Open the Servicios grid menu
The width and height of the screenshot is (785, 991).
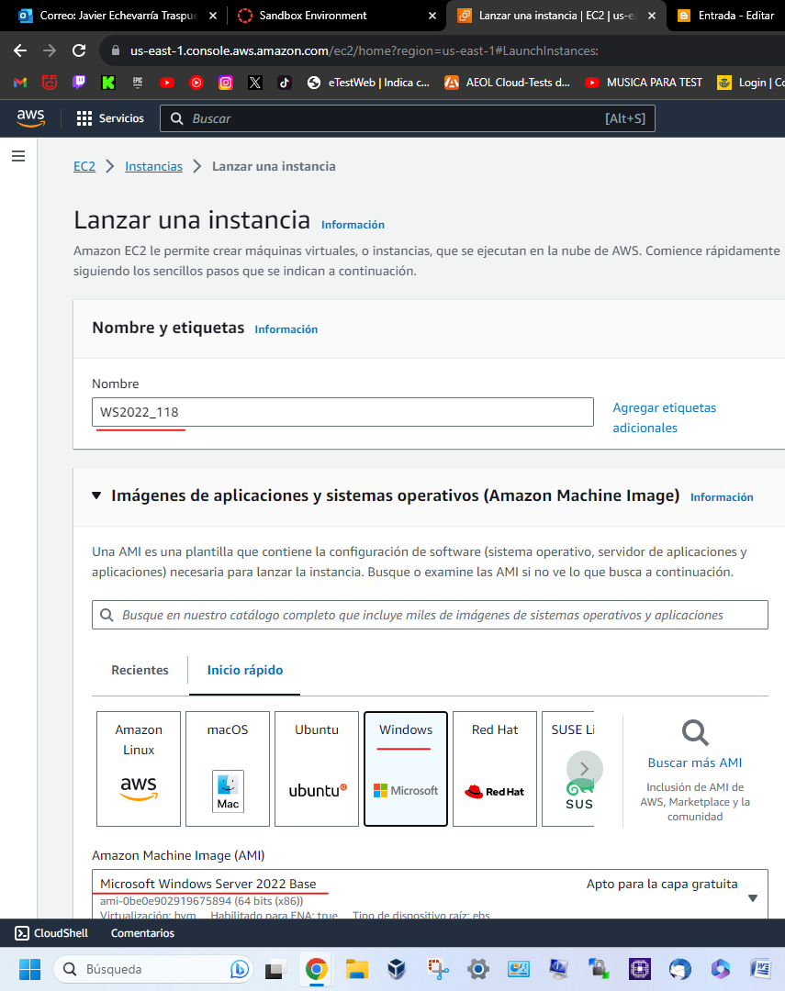pos(110,118)
